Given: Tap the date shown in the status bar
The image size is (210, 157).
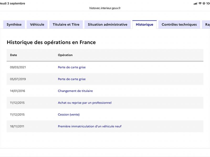Looking at the screenshot, I should 12,3.
